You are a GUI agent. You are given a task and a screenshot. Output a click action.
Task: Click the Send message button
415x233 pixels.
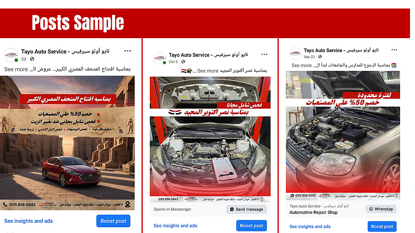click(247, 209)
